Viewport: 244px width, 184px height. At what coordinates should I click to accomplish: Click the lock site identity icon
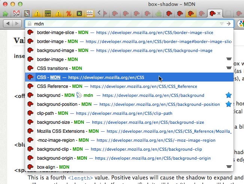30,24
